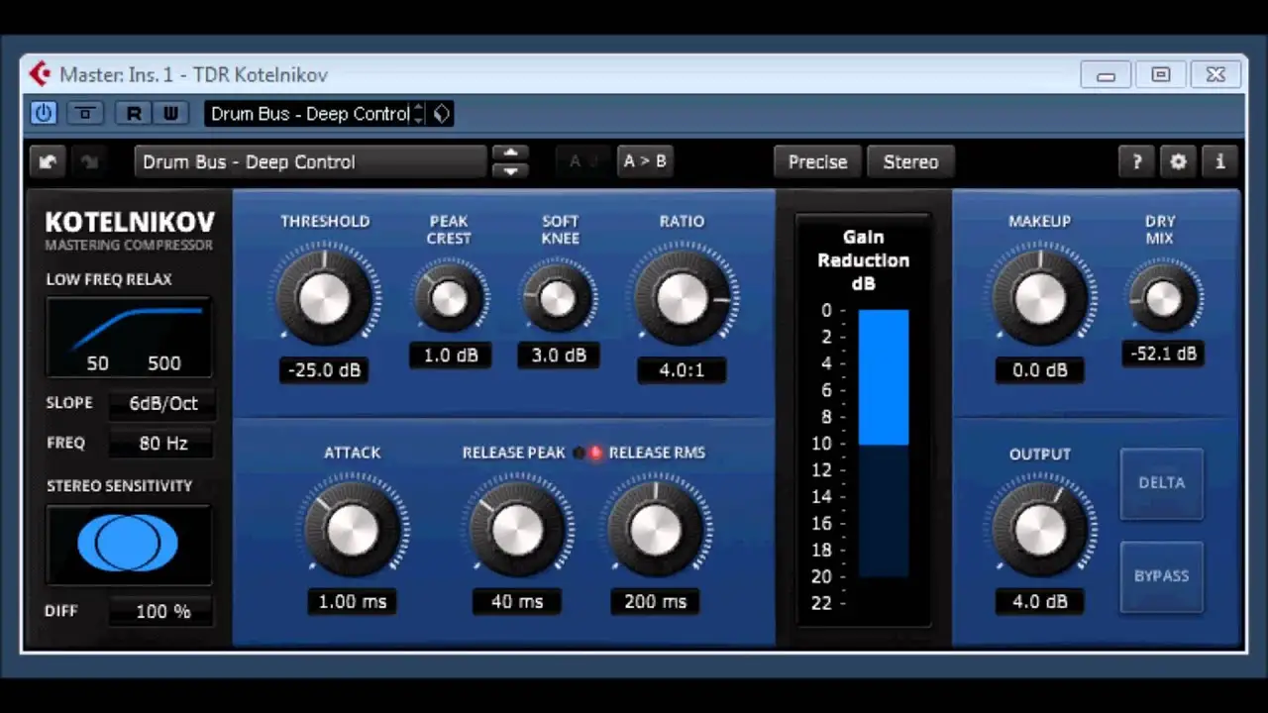This screenshot has height=713, width=1268.
Task: Click the Kotelnikov Mastering Compressor logo
Action: (130, 230)
